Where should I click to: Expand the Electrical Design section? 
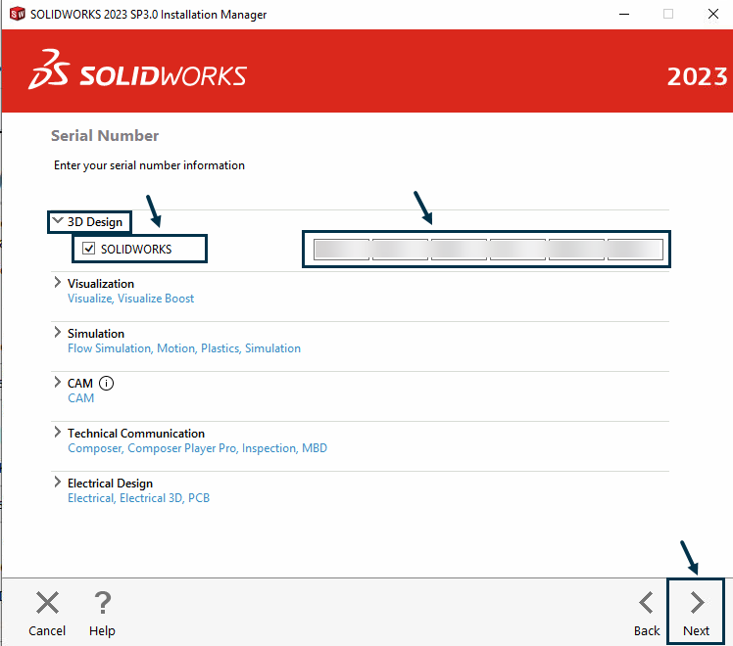click(x=58, y=482)
